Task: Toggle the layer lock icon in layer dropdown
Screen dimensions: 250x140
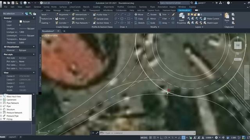Action: point(195,14)
